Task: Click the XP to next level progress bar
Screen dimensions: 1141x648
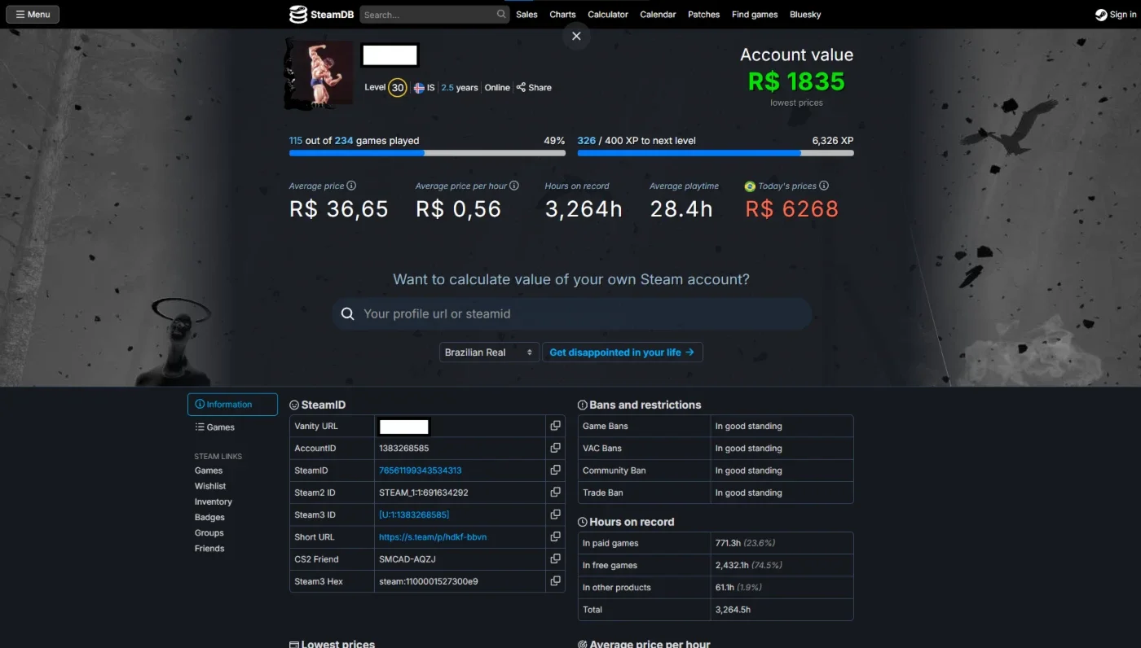Action: (716, 152)
